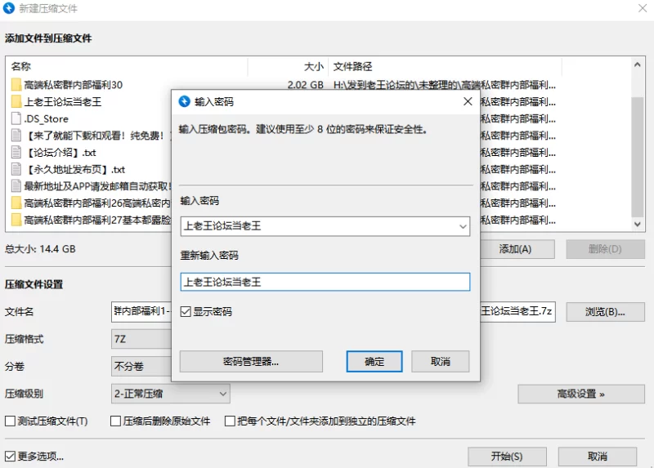654x468 pixels.
Task: Click the file list scrollbar up arrow
Action: point(638,65)
